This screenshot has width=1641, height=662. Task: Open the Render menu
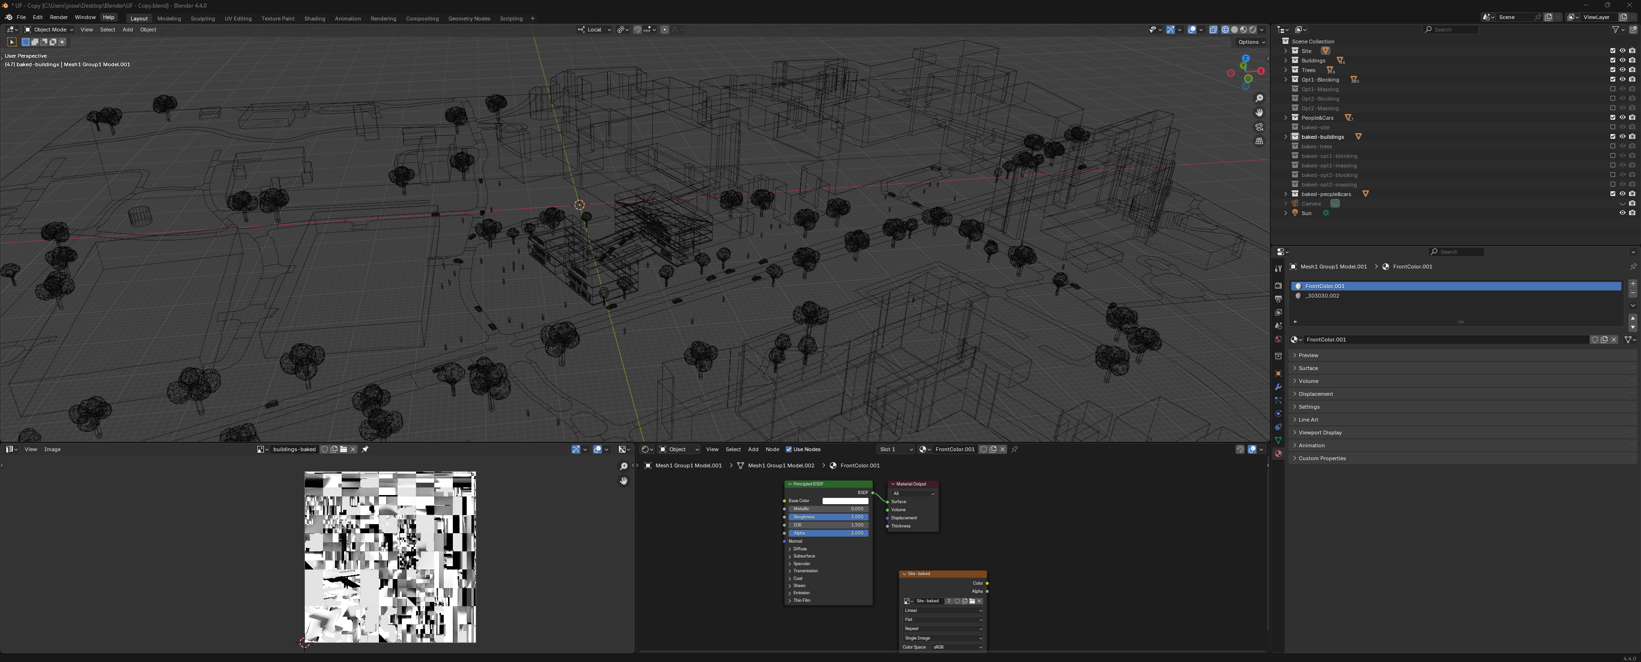(x=58, y=17)
